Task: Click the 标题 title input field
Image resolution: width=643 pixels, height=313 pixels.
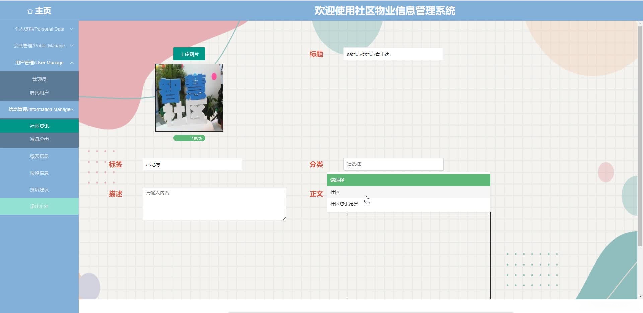Action: (393, 54)
